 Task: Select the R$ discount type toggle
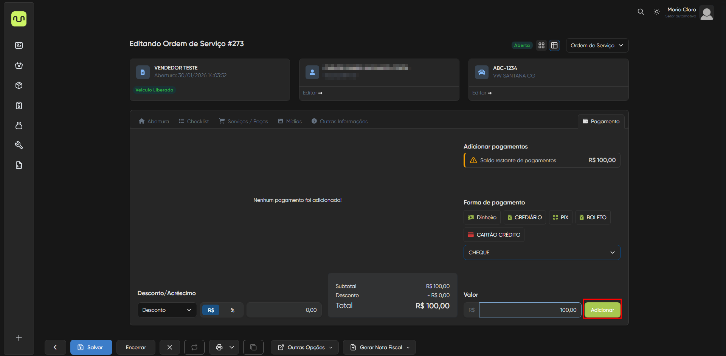point(211,310)
